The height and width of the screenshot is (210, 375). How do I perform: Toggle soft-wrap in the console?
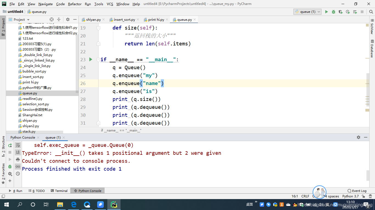tap(18, 145)
